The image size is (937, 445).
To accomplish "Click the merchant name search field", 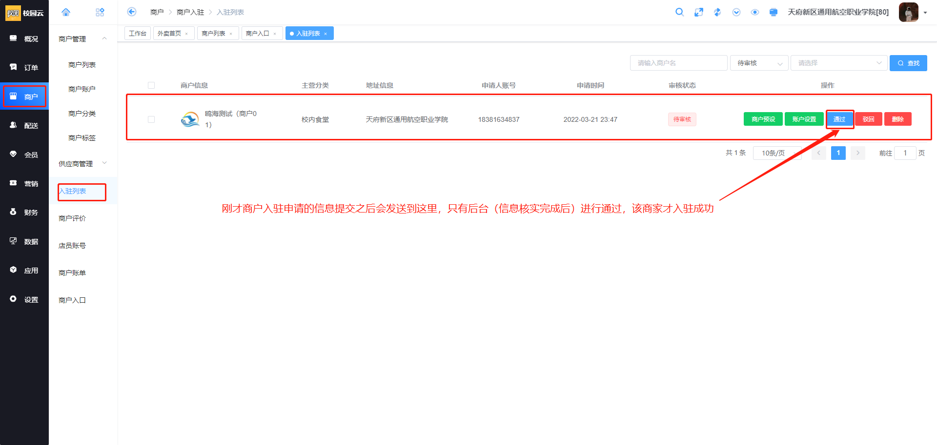I will (678, 63).
